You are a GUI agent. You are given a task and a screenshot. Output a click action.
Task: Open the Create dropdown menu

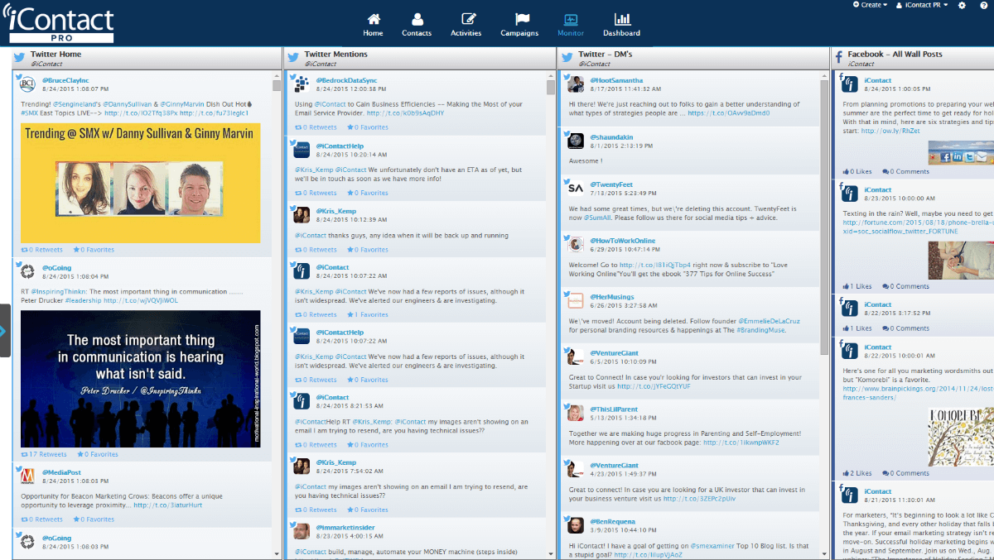[871, 5]
